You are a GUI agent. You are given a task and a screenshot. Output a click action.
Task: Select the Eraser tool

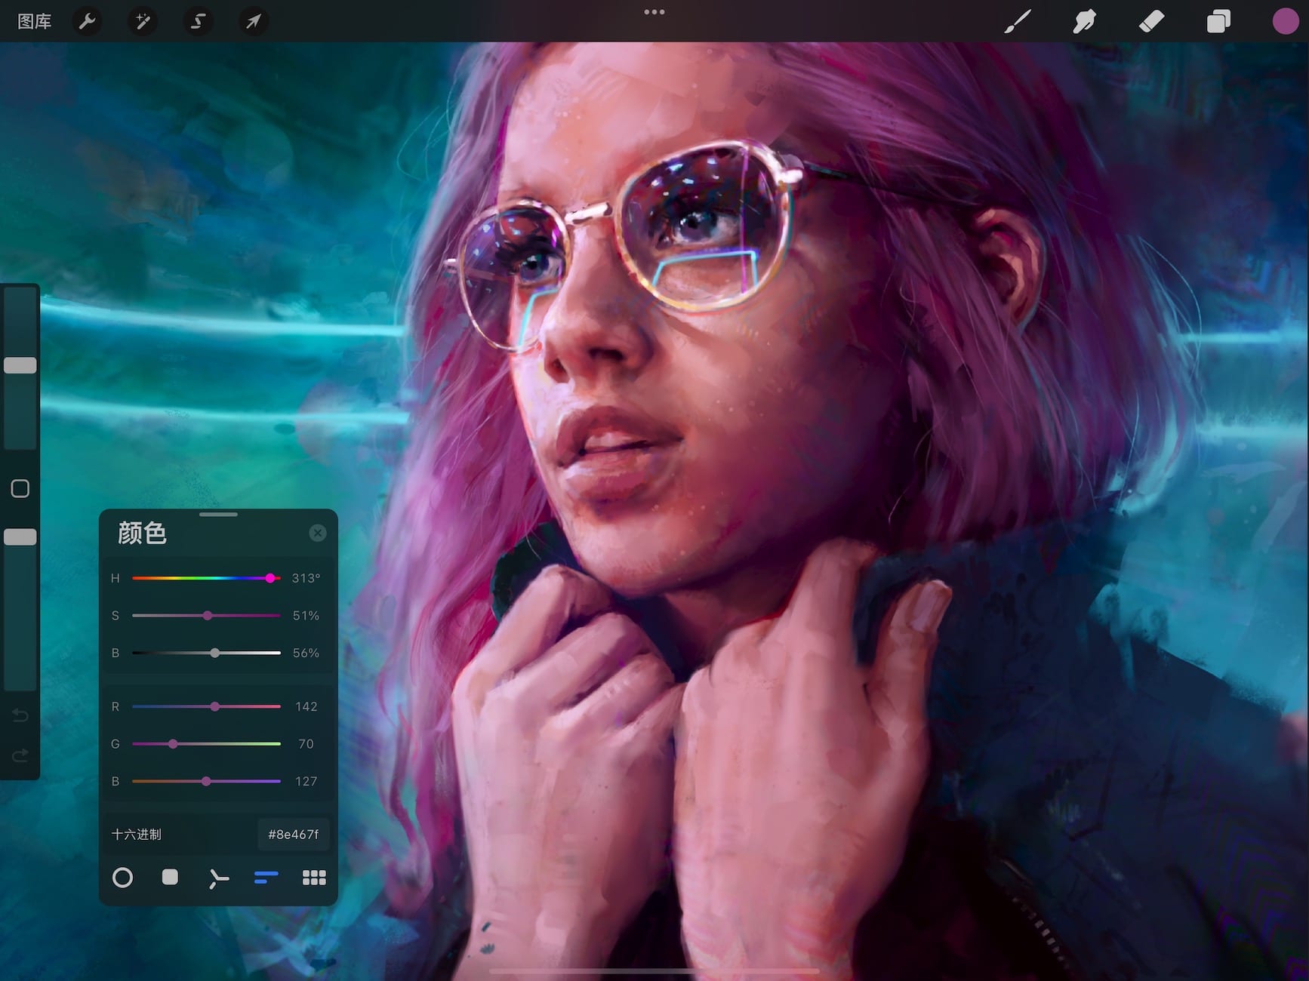(1151, 21)
